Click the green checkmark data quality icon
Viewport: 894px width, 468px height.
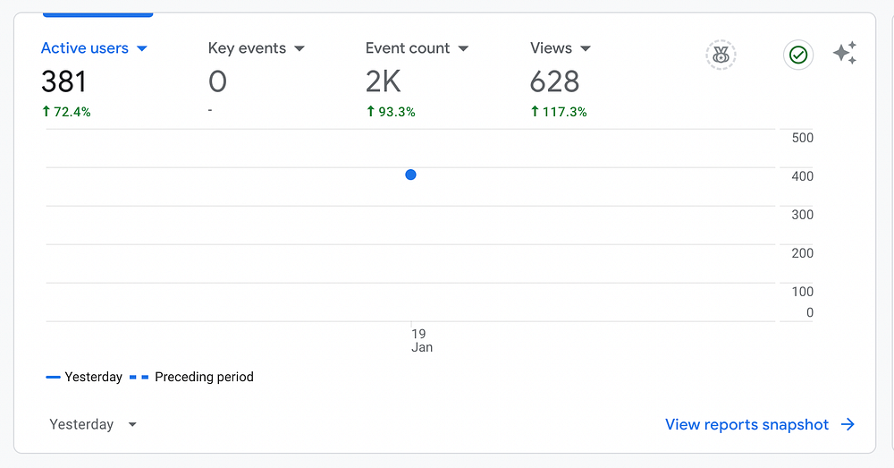point(798,55)
